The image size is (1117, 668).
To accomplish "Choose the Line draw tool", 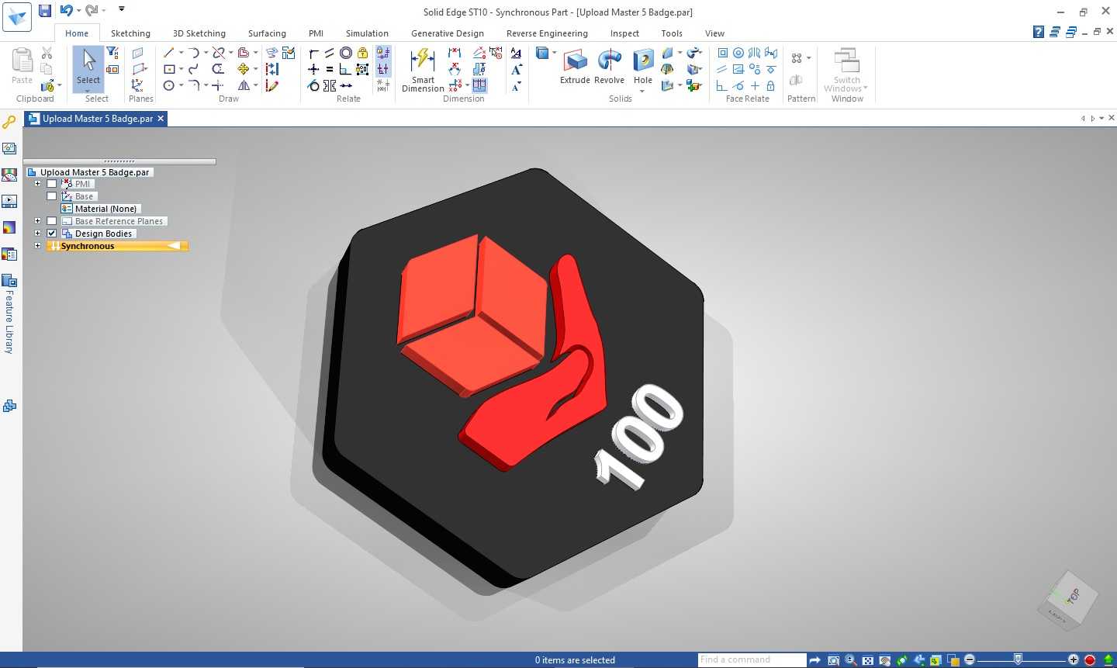I will click(x=168, y=53).
